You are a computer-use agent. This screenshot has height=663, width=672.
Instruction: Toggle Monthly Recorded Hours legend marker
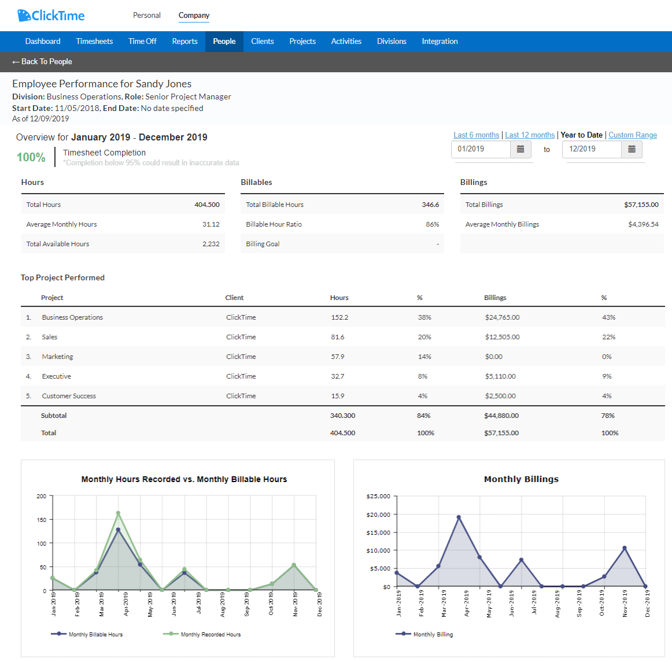[171, 634]
